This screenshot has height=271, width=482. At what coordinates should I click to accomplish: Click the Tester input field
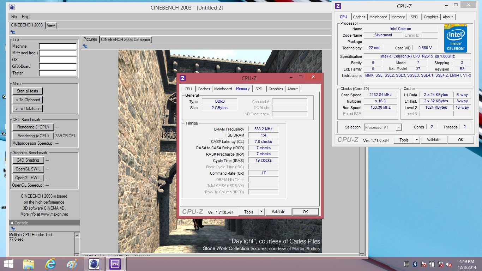coord(58,73)
